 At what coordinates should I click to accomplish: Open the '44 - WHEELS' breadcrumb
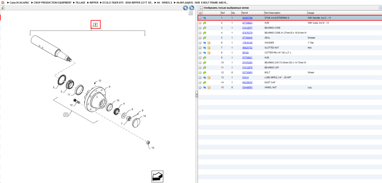(164, 2)
